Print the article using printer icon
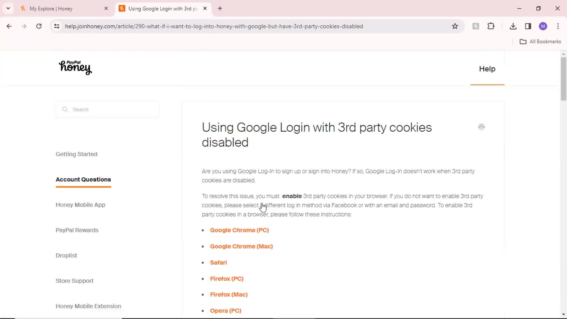 pyautogui.click(x=481, y=127)
